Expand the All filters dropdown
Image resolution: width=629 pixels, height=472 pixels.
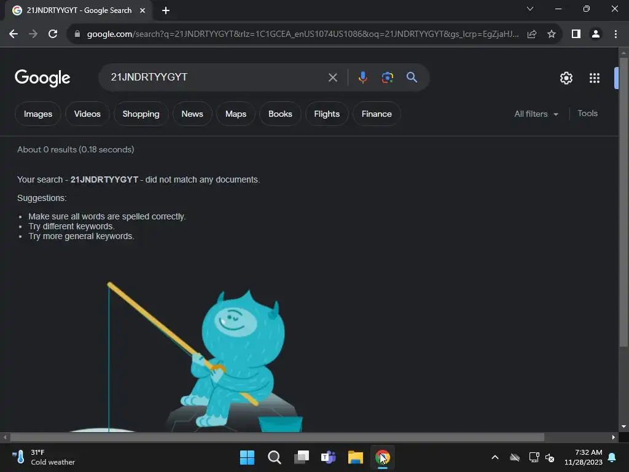point(536,114)
